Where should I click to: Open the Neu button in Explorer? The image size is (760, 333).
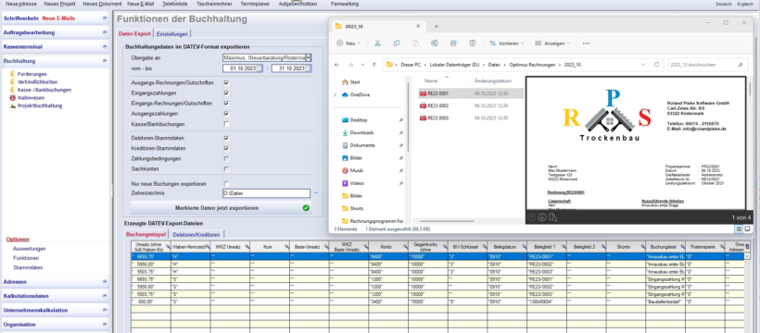point(348,43)
